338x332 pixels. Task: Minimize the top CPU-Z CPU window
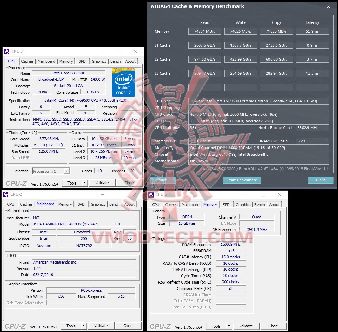(104, 52)
